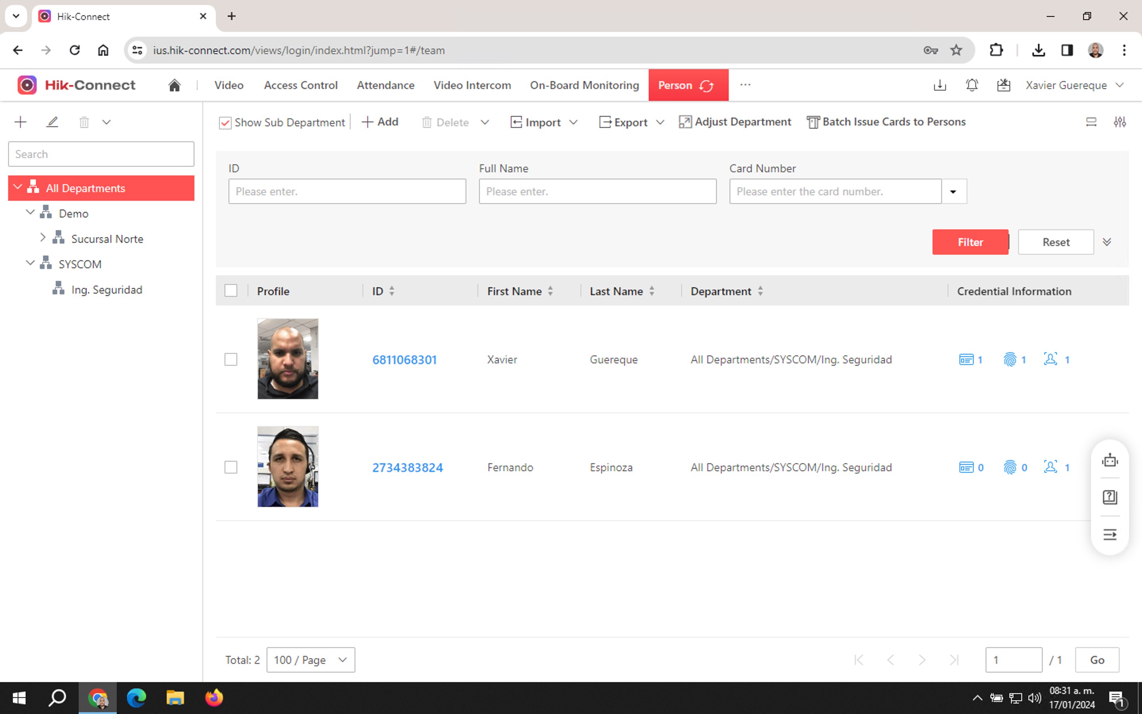Screen dimensions: 1142x714
Task: Open the Import dropdown arrow
Action: [573, 123]
